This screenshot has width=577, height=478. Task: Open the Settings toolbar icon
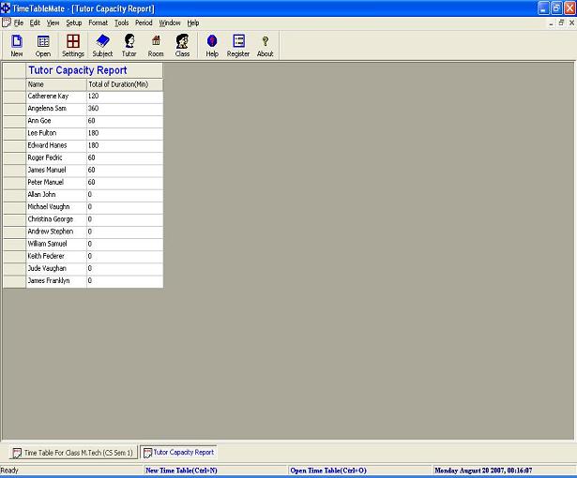pos(73,45)
